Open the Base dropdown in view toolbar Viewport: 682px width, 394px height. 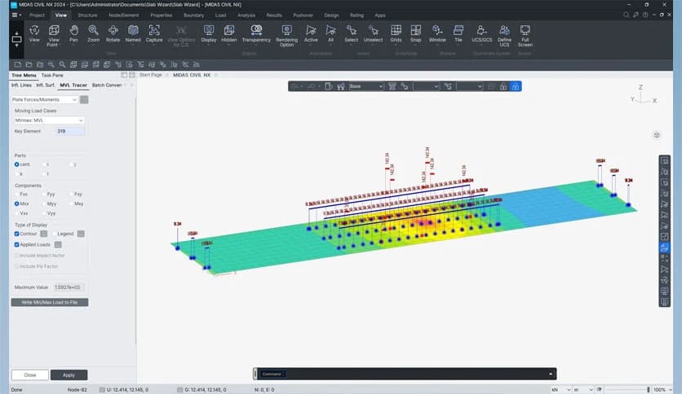pyautogui.click(x=365, y=86)
